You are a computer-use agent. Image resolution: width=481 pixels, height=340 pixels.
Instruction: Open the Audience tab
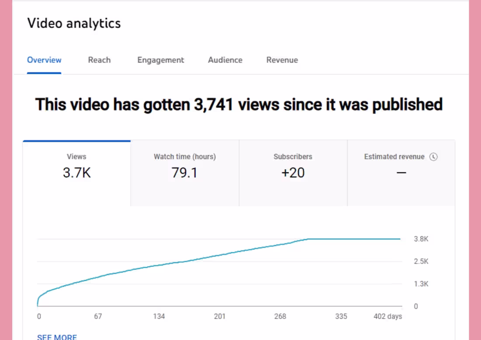tap(225, 60)
